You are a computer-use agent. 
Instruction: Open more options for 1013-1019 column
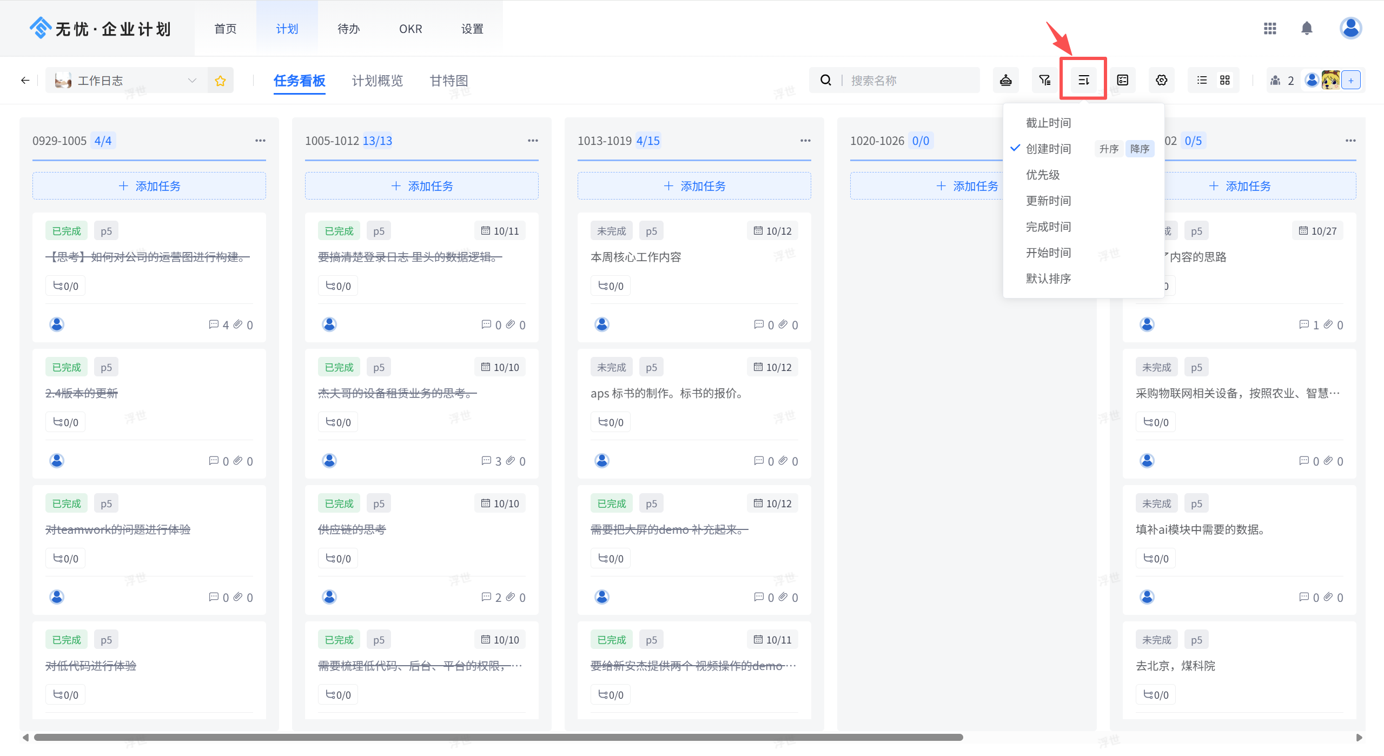tap(805, 141)
